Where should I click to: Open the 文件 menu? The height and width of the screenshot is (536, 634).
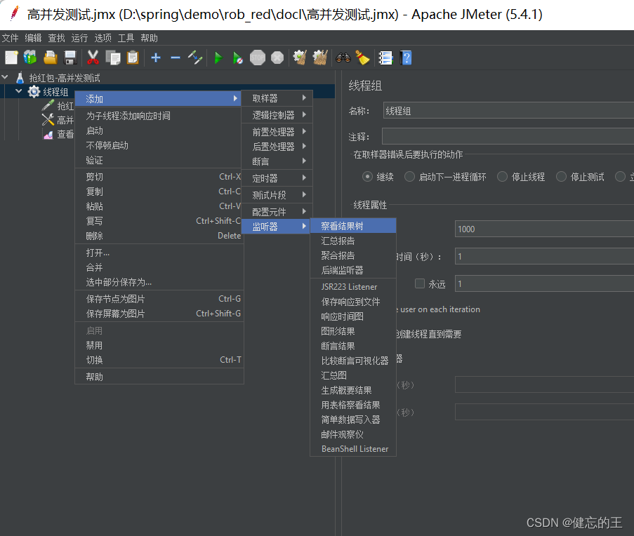click(10, 38)
